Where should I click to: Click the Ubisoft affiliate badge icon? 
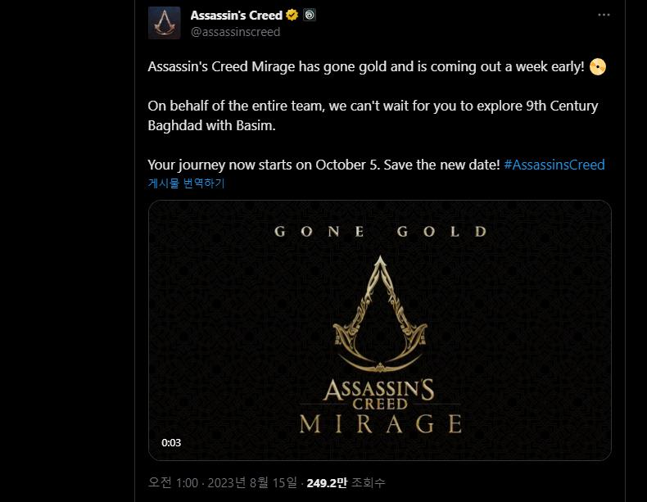(x=310, y=16)
